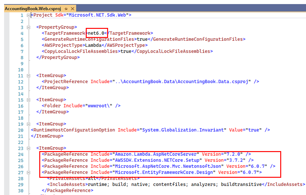Collapse the Project element on line 1
306x195 pixels.
point(29,15)
